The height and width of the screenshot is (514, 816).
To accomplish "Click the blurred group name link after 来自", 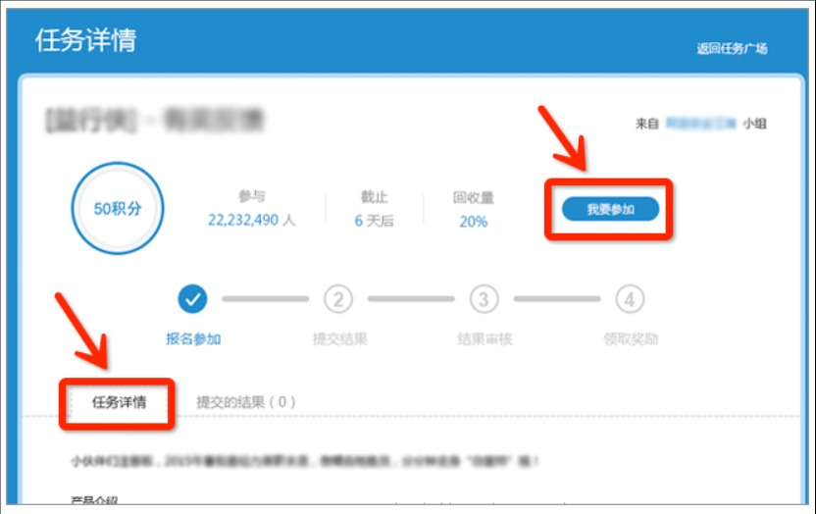I will click(701, 124).
